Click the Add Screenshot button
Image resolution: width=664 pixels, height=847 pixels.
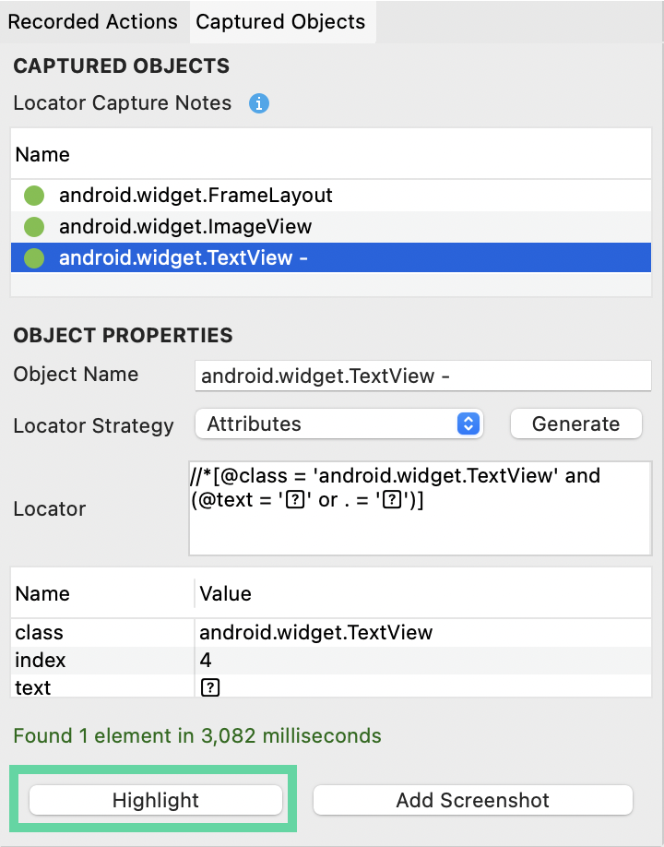click(472, 800)
